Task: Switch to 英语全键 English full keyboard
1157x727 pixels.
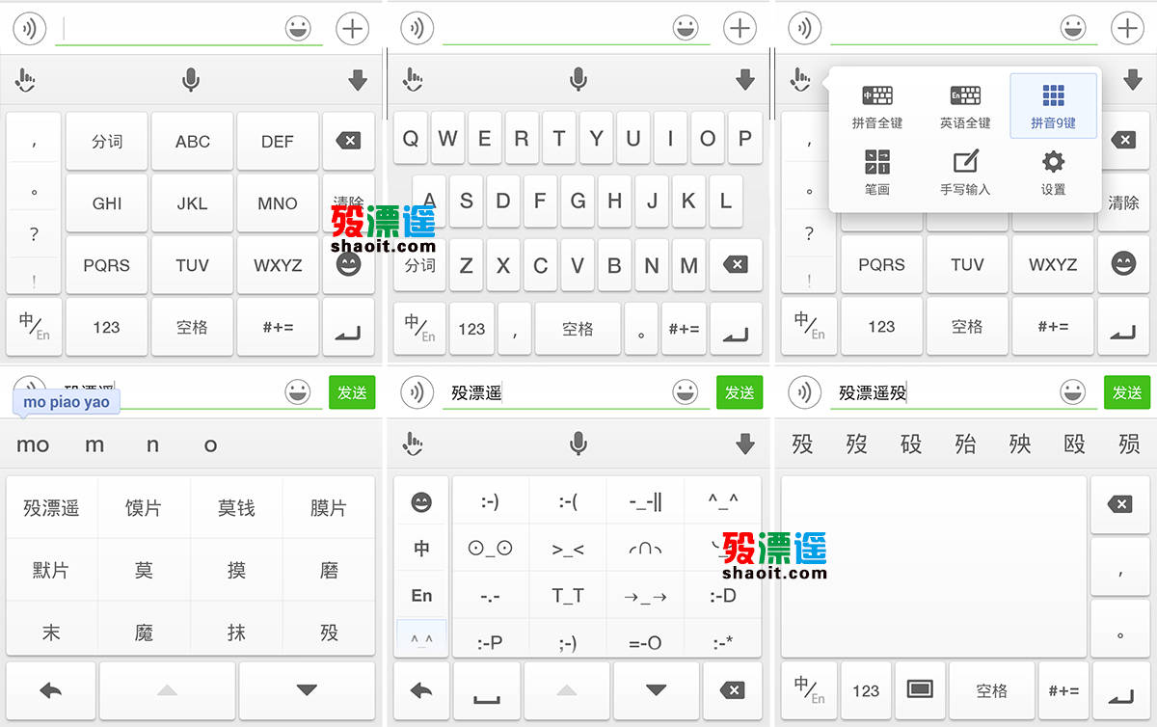Action: (965, 106)
